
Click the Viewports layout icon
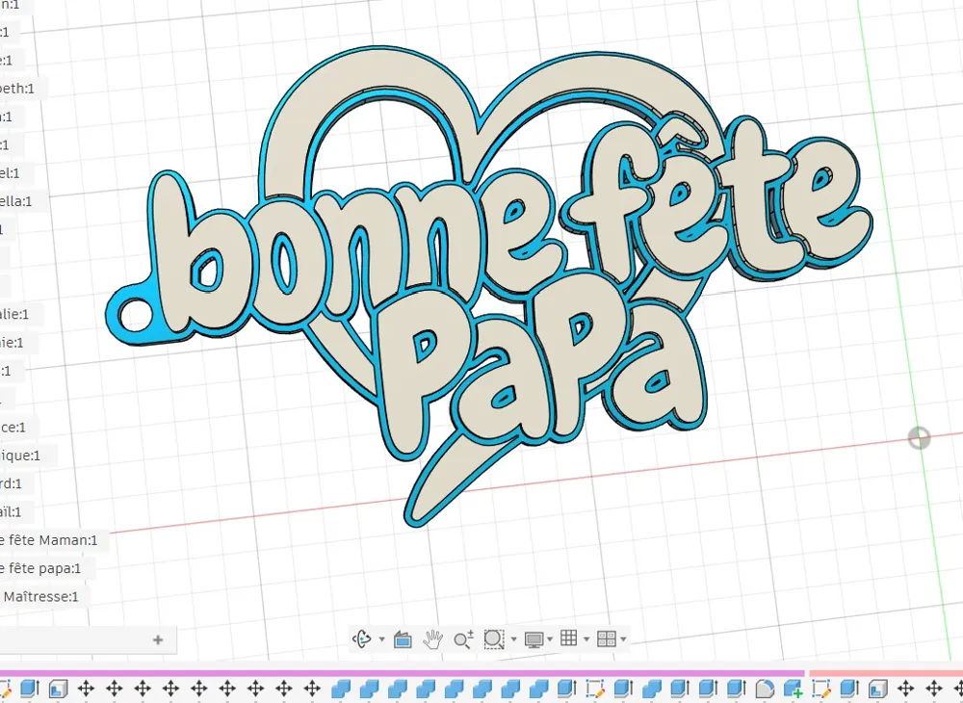tap(606, 638)
